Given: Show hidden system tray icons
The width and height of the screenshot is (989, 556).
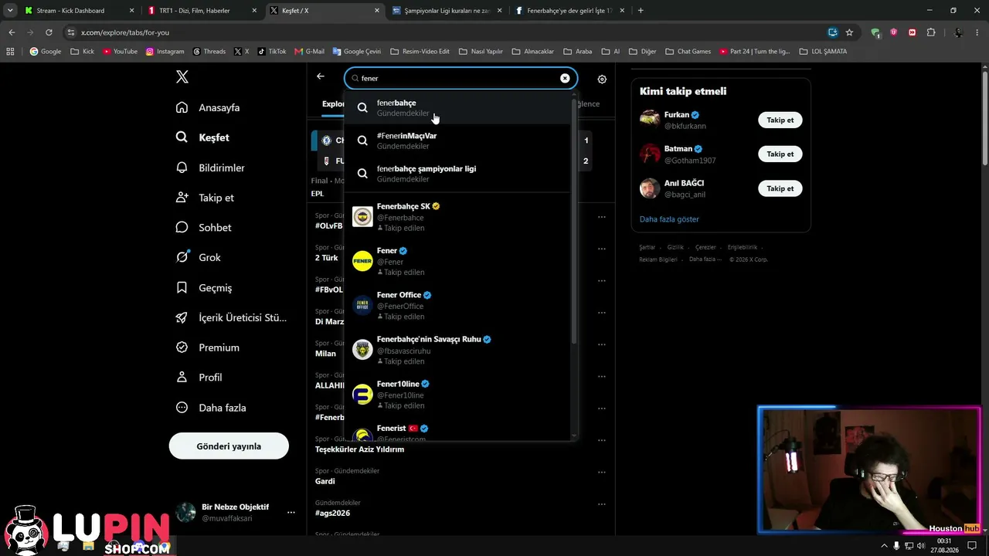Looking at the screenshot, I should point(885,546).
